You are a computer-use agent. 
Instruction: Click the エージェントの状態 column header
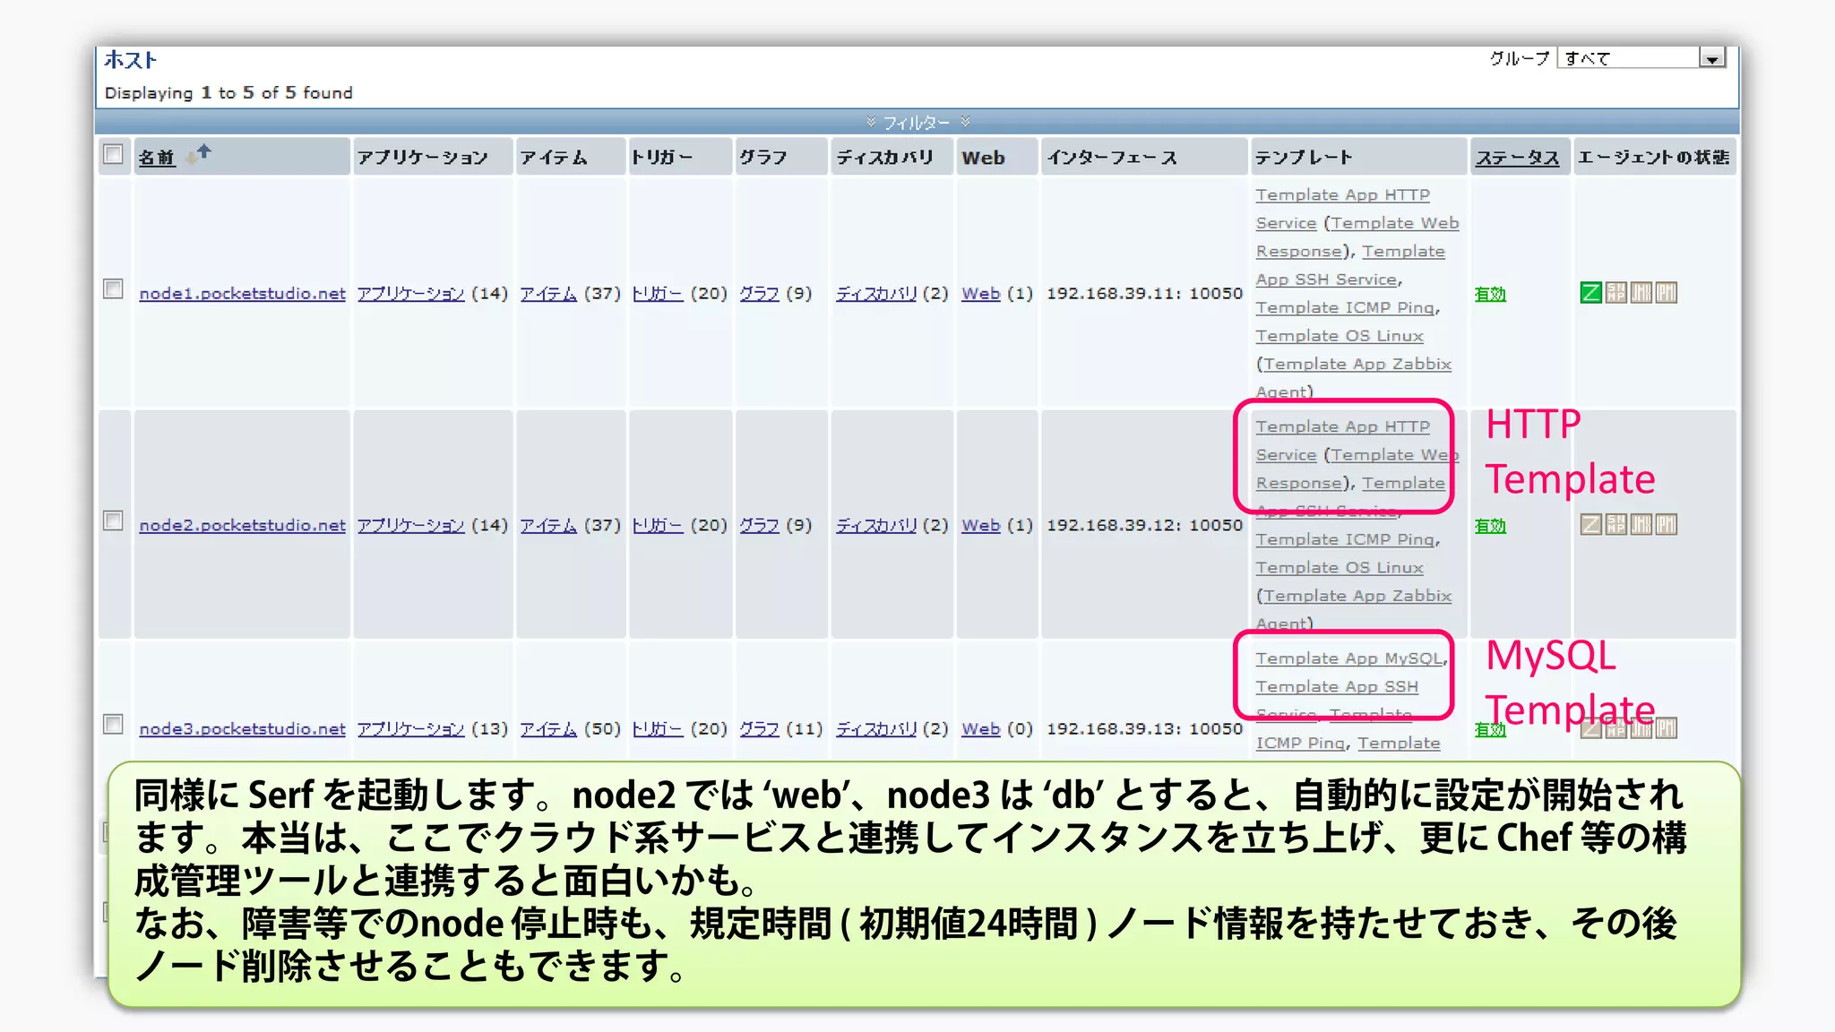coord(1653,158)
